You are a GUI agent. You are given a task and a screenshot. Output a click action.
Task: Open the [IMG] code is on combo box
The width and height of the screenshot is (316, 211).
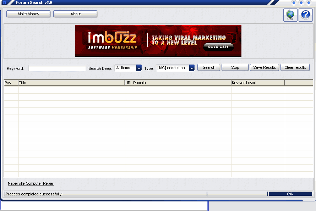click(175, 68)
